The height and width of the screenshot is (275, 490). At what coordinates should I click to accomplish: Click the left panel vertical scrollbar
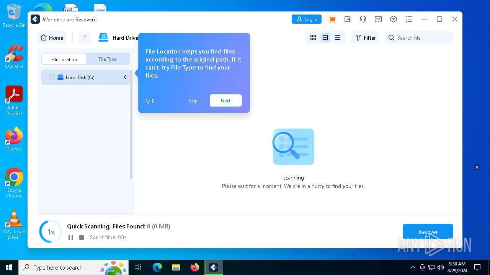coord(131,124)
